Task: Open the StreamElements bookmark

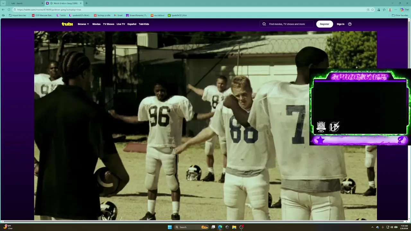Action: click(x=136, y=15)
